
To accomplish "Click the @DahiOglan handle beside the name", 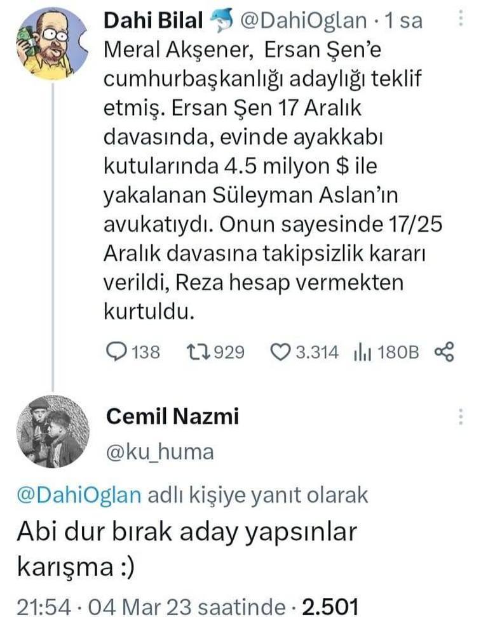I will pyautogui.click(x=304, y=21).
